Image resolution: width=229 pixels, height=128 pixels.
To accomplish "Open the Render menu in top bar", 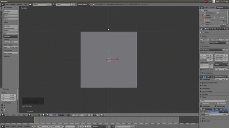I will tap(13, 5).
